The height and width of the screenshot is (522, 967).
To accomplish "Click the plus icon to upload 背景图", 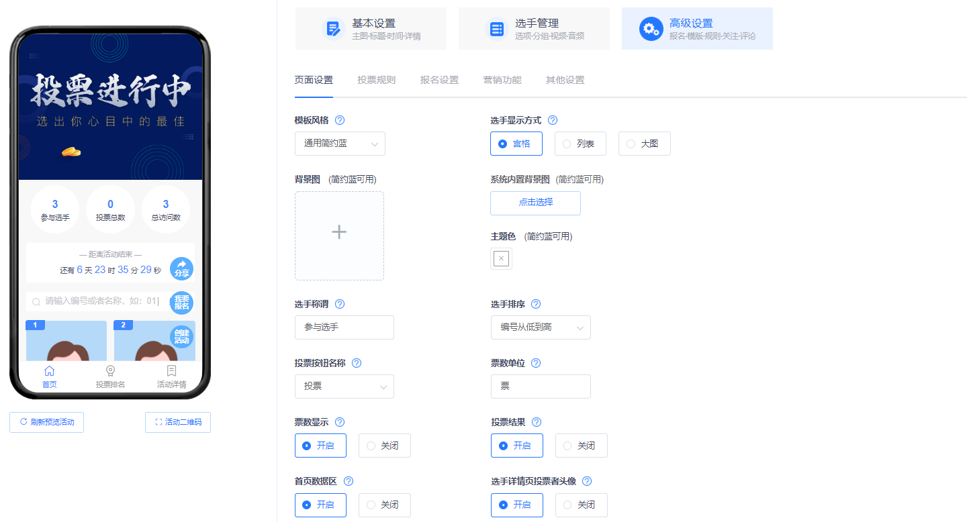I will click(x=339, y=232).
